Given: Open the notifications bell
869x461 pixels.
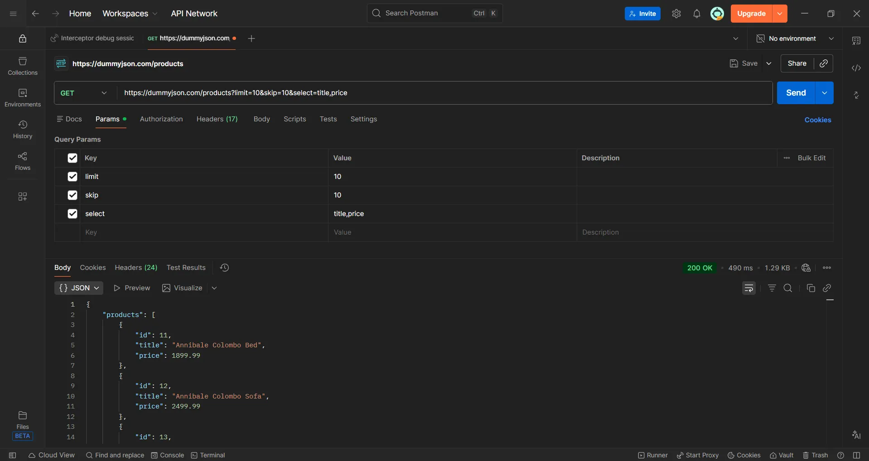Looking at the screenshot, I should pyautogui.click(x=696, y=14).
